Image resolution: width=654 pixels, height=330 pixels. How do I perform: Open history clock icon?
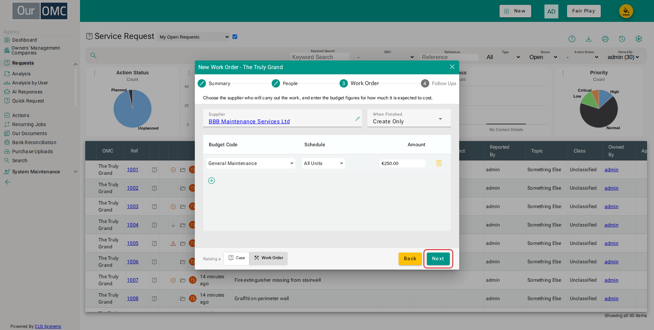[622, 39]
